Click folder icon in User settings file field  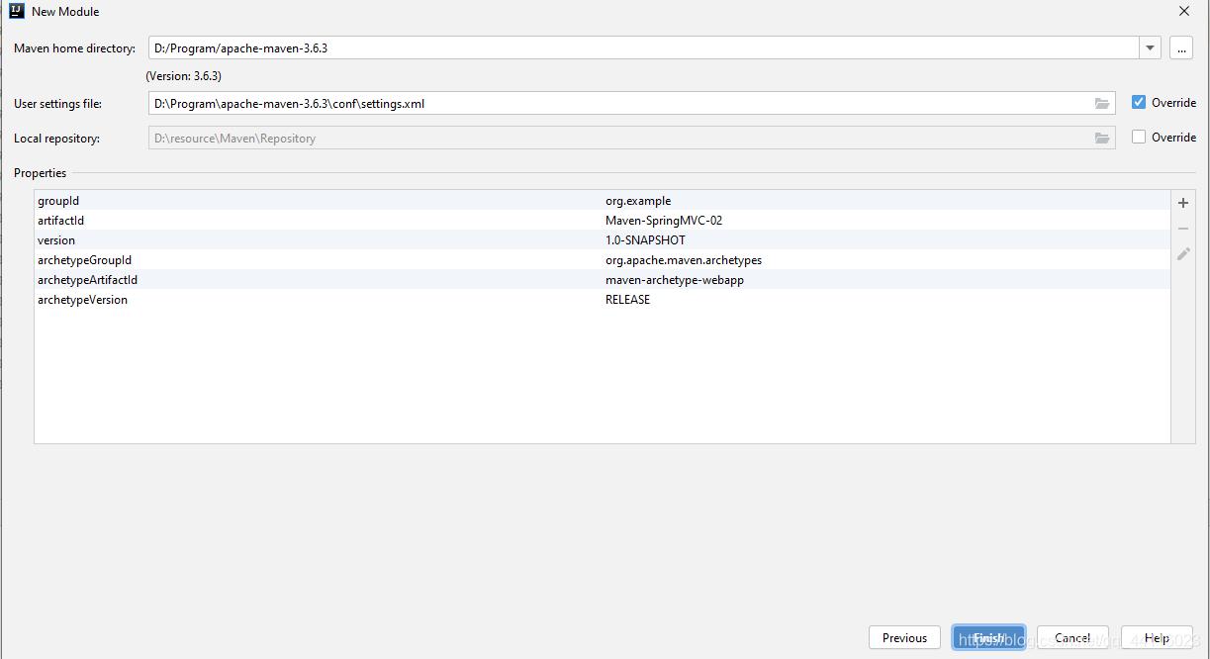[x=1101, y=104]
